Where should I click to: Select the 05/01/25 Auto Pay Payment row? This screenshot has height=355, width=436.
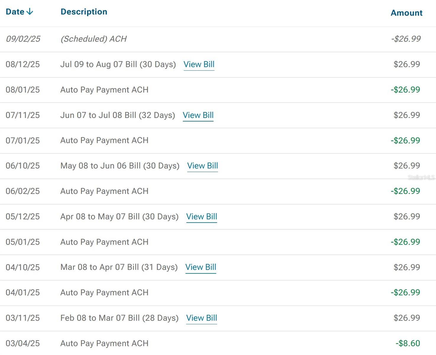104,242
